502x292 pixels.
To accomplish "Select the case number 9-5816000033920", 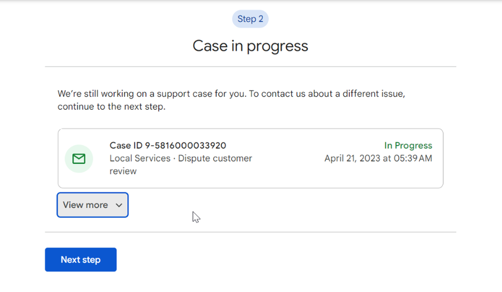I will (185, 146).
